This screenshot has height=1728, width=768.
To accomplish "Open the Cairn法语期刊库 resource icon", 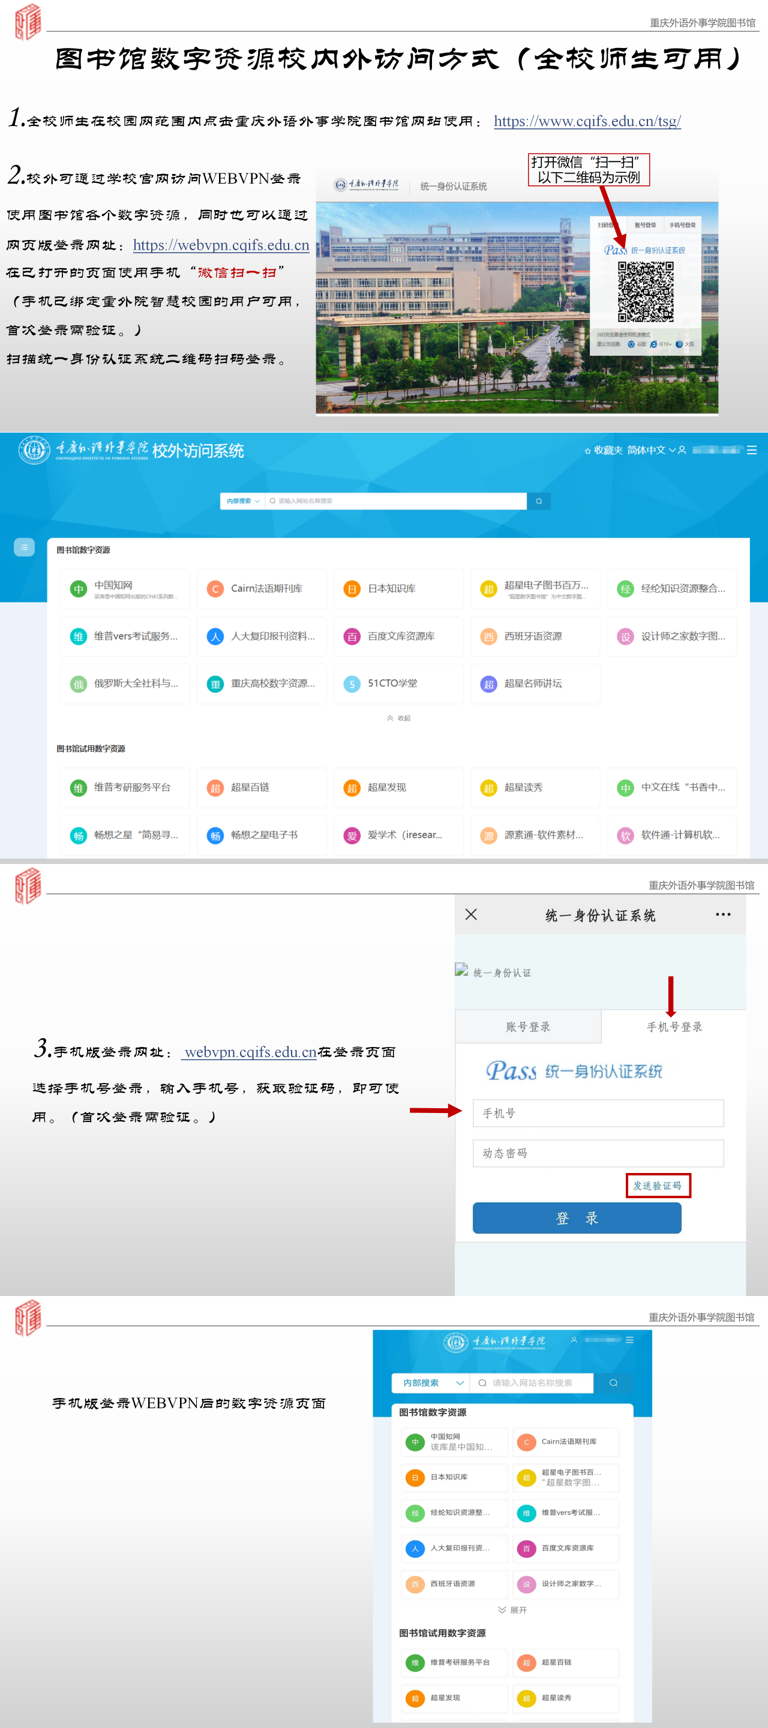I will pos(215,589).
